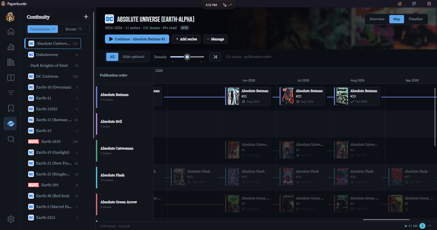Switch the filter to Hide optional
Screen dimensions: 437x230
pyautogui.click(x=133, y=57)
